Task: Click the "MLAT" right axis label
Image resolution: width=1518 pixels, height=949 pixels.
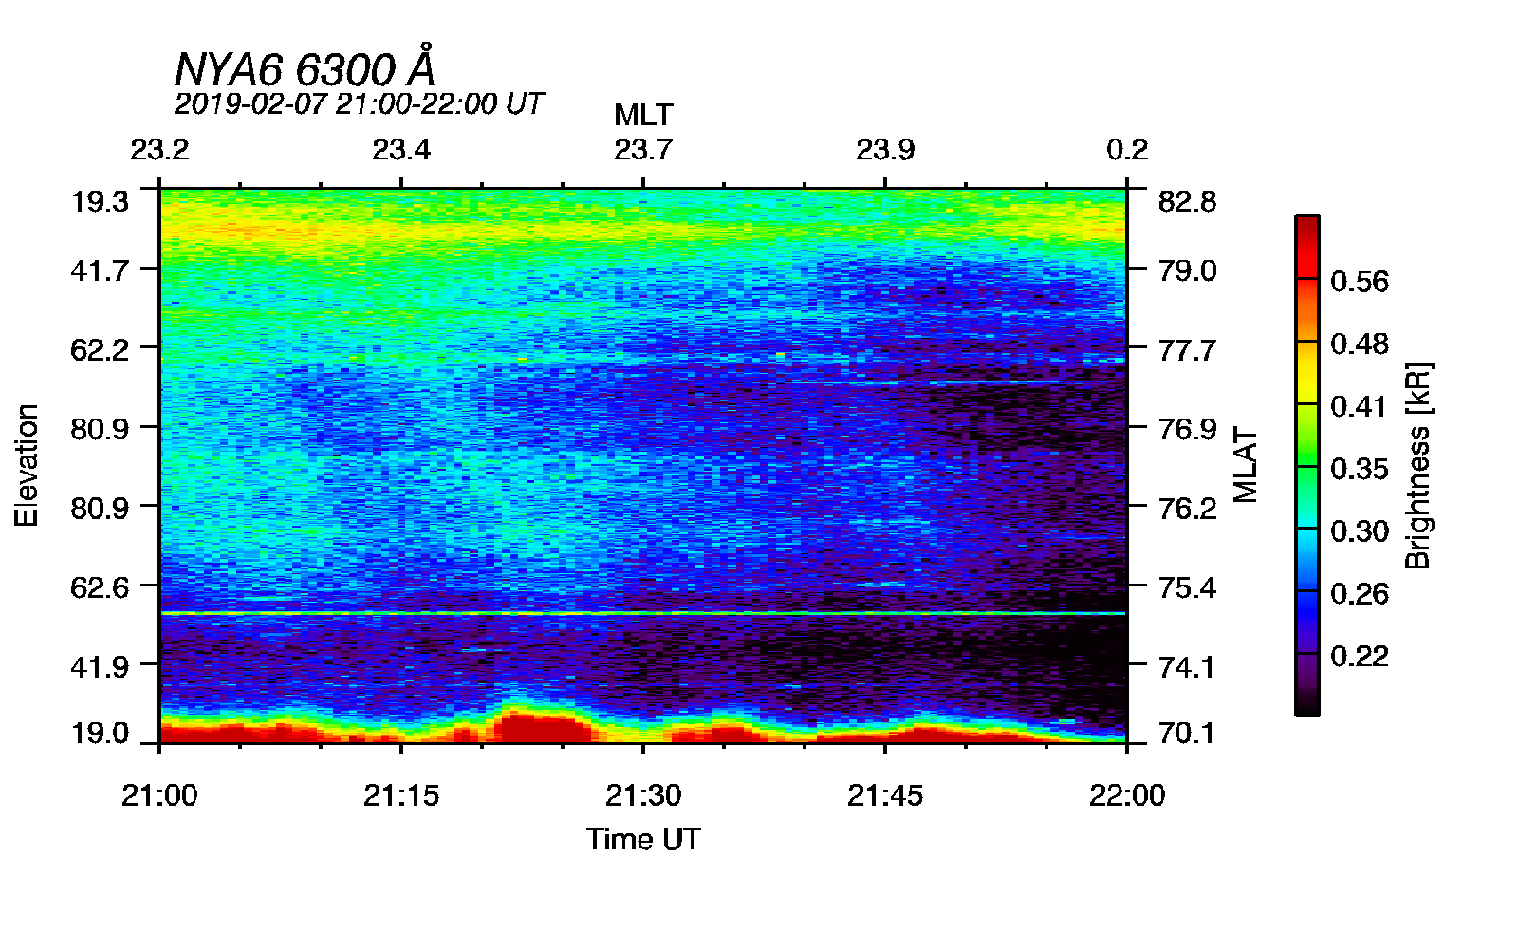Action: (1245, 465)
